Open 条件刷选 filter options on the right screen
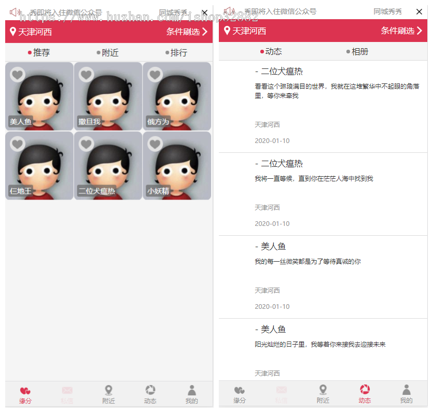 400,31
